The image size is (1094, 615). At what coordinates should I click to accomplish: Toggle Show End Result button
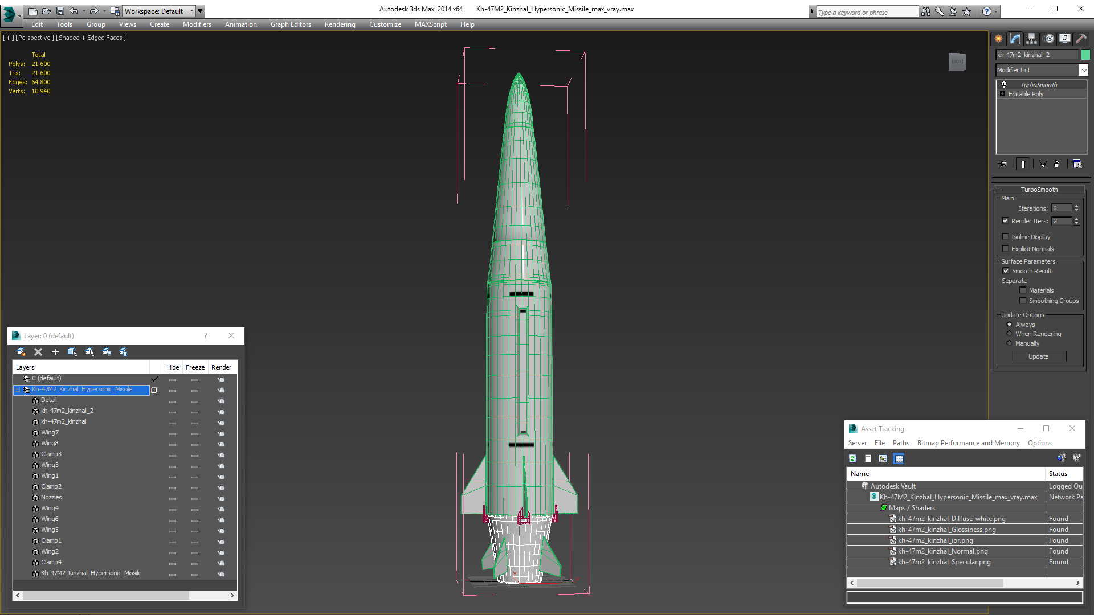tap(1023, 164)
